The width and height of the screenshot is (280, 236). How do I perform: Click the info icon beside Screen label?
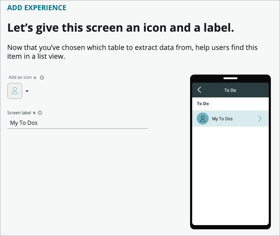40,113
